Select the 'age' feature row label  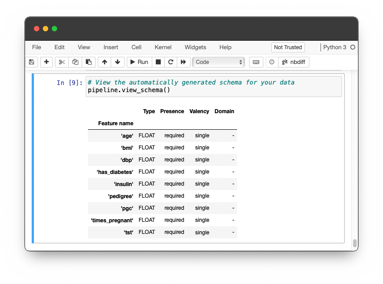[x=127, y=136]
